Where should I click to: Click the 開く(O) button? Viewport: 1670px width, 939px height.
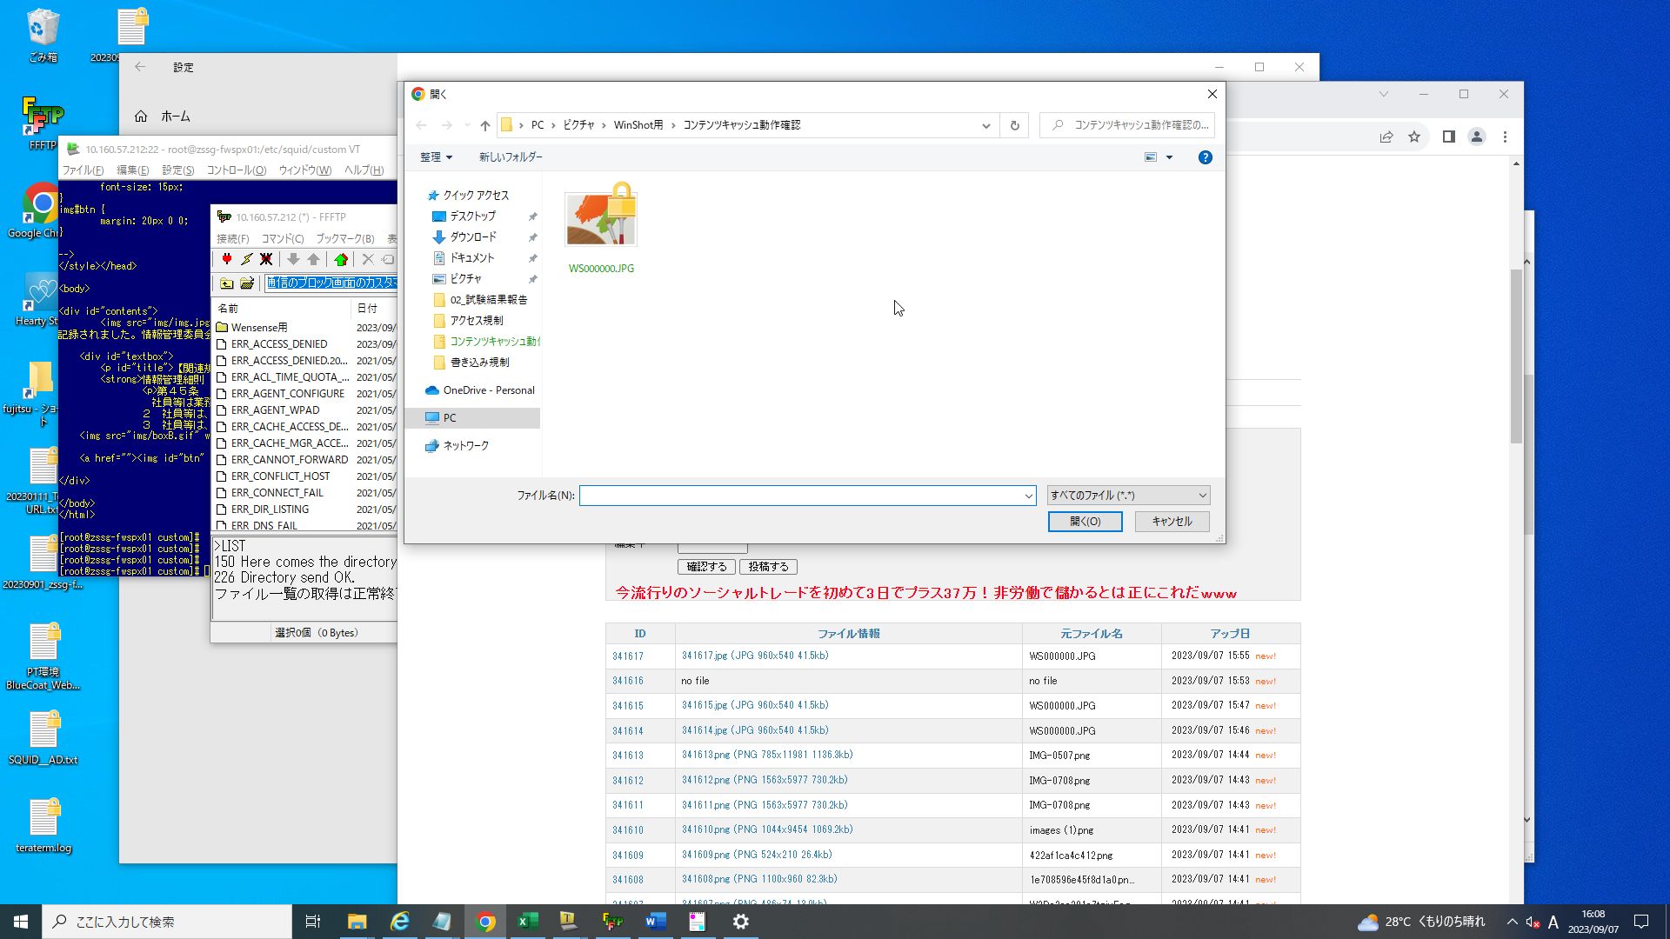(x=1085, y=522)
